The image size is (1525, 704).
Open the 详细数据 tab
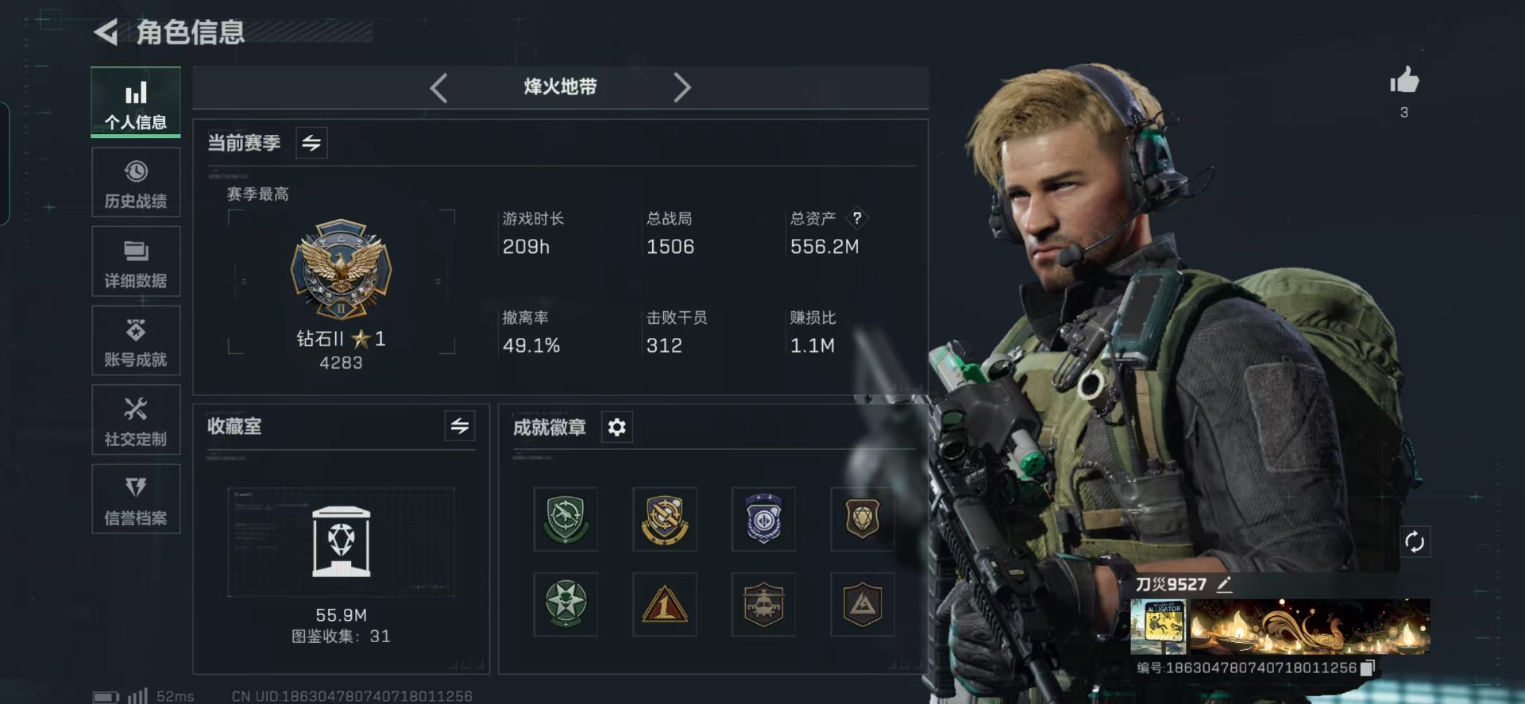[136, 262]
